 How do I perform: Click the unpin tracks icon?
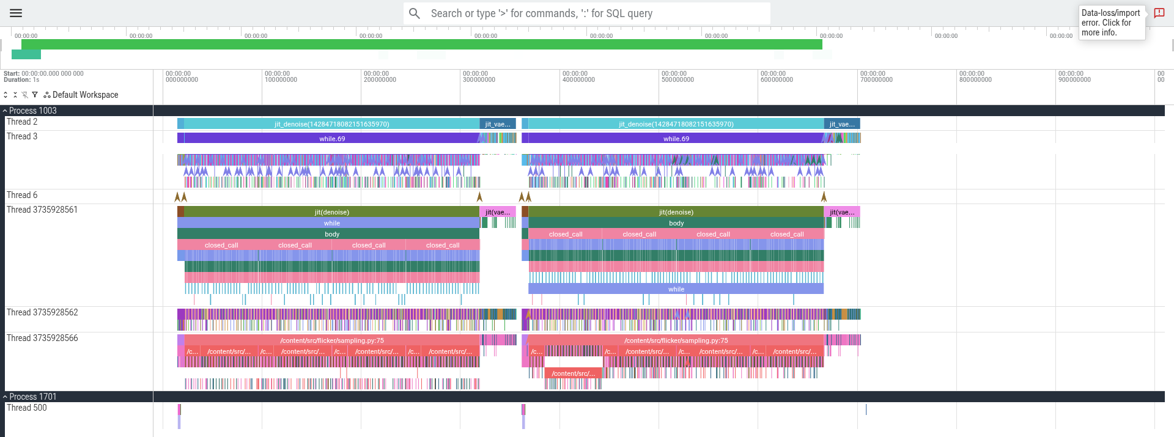pyautogui.click(x=25, y=95)
